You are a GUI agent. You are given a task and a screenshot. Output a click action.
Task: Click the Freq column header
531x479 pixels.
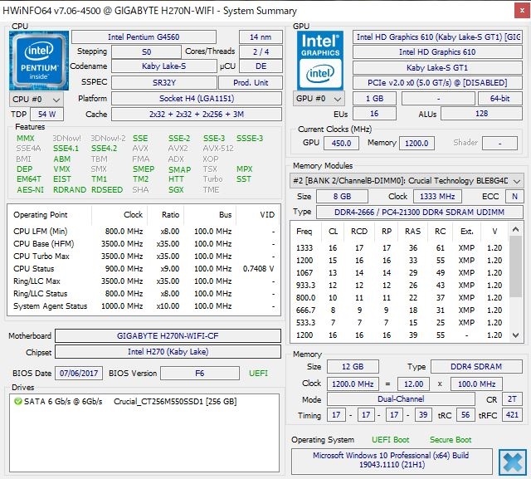pyautogui.click(x=304, y=232)
